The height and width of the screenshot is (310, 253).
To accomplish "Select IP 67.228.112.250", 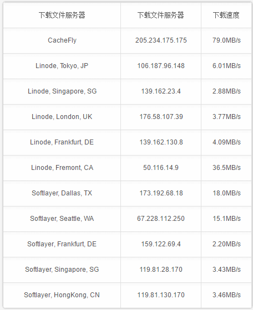I will pyautogui.click(x=161, y=219).
